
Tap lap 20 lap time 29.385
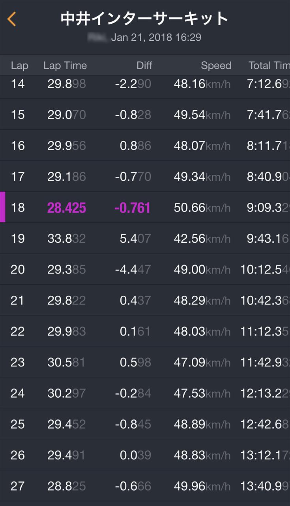click(x=67, y=269)
